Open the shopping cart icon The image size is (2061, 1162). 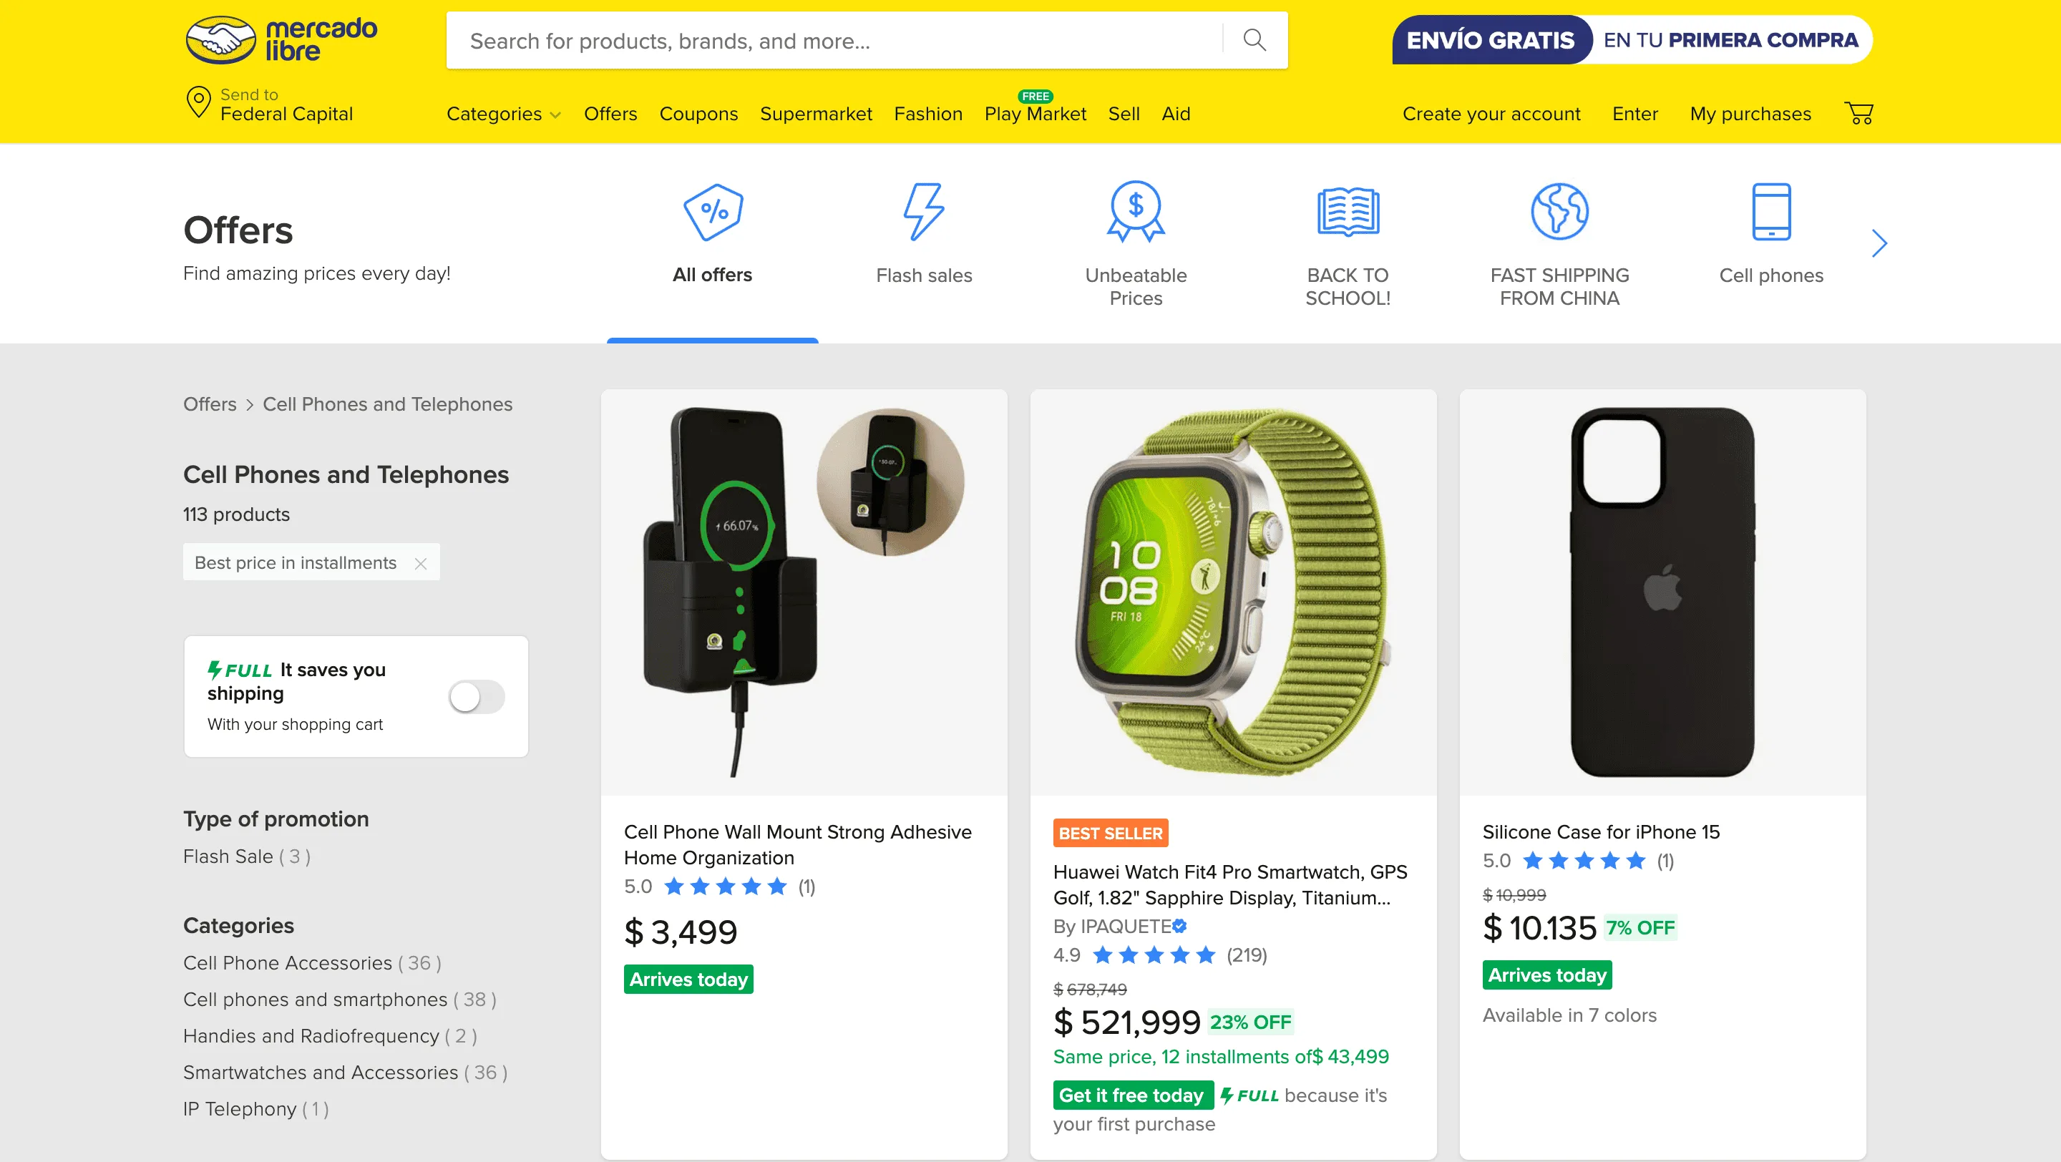pos(1859,114)
